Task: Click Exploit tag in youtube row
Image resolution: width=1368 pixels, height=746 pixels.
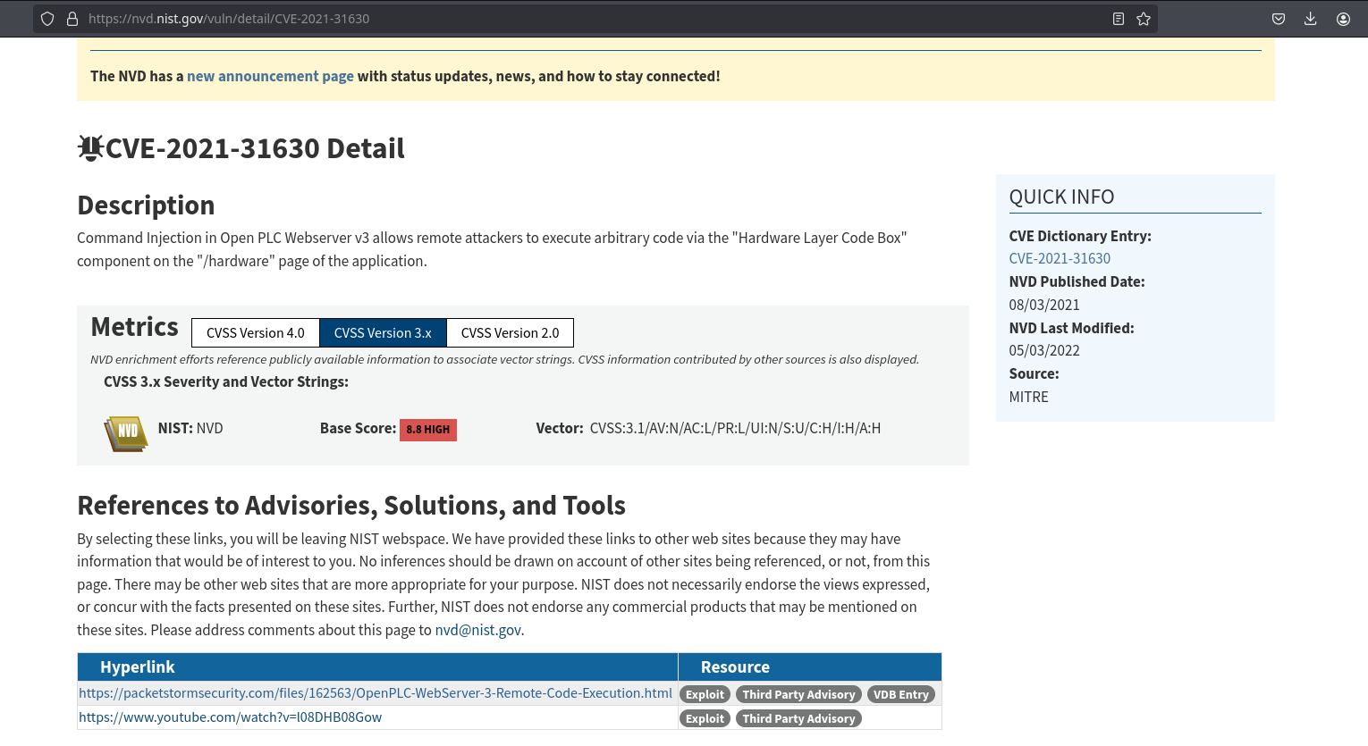Action: tap(705, 719)
